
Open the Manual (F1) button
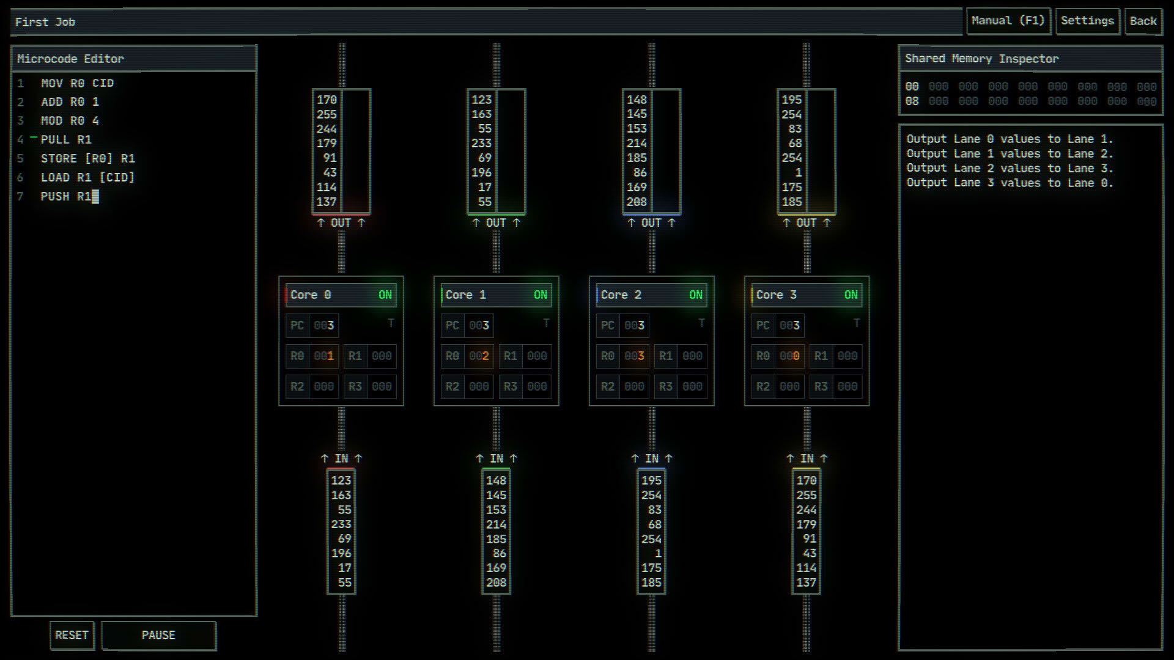[1008, 21]
